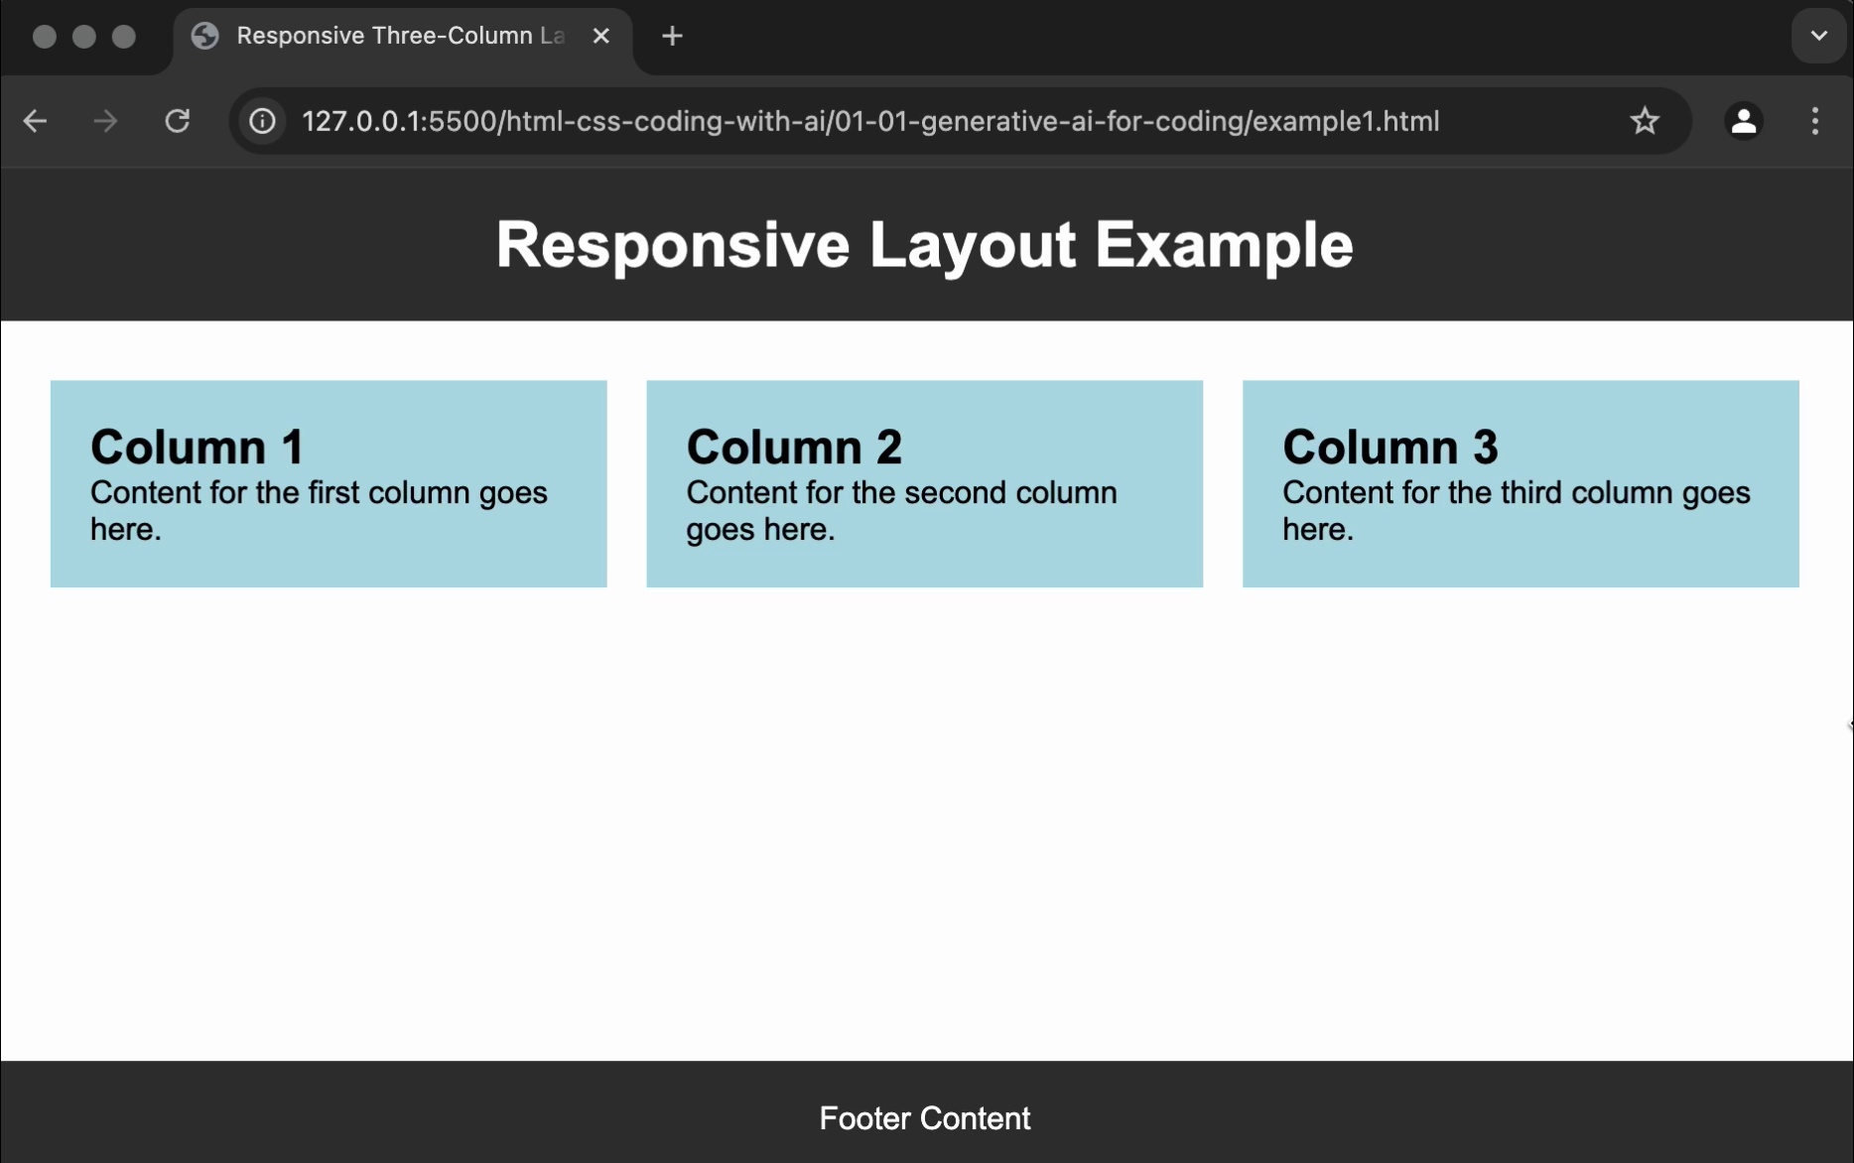Image resolution: width=1854 pixels, height=1163 pixels.
Task: Click the tab's globe favicon
Action: (205, 36)
